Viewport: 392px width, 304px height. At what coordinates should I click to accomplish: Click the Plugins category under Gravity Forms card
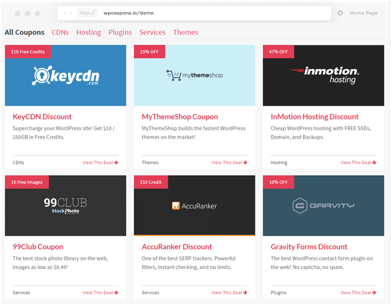279,292
